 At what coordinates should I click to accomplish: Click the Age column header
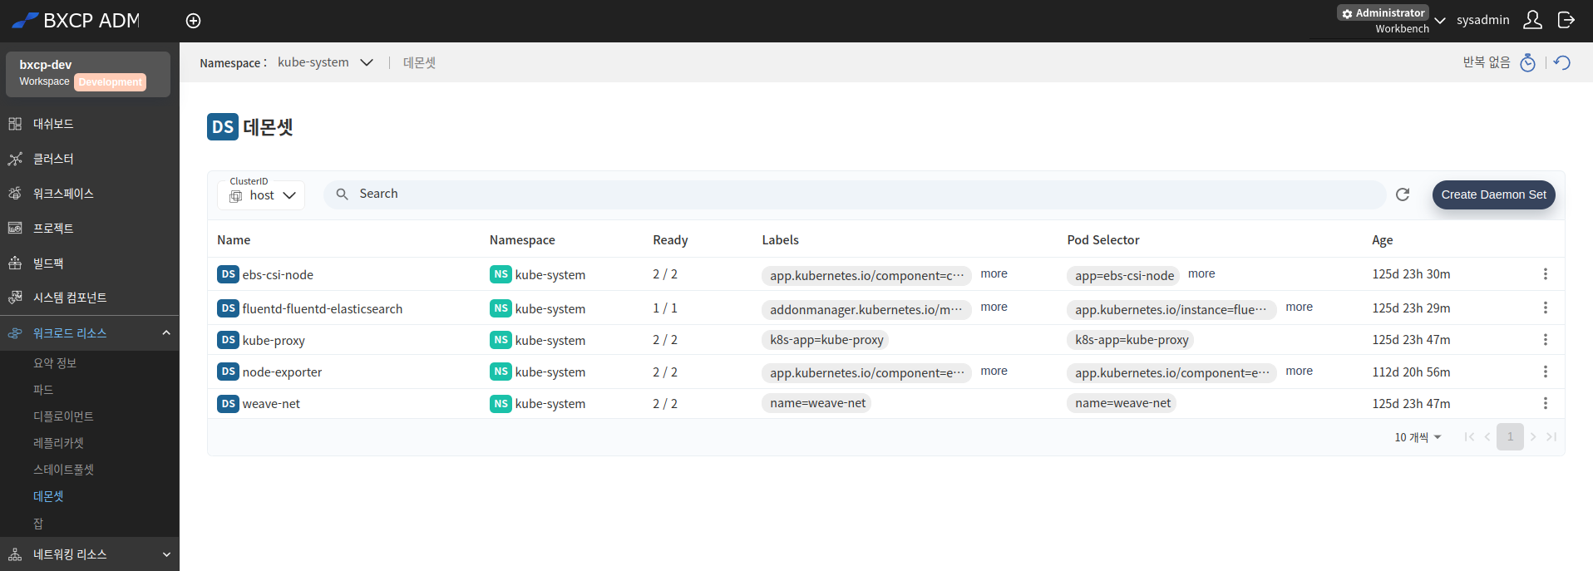[1382, 240]
